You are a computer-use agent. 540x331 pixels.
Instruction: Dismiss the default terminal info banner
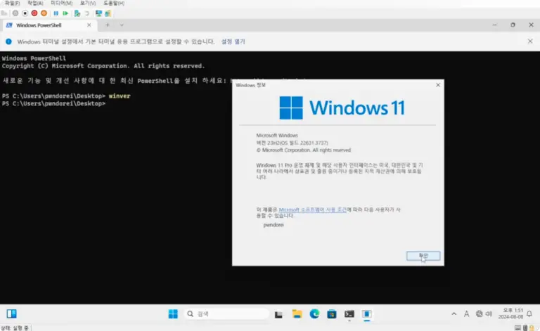pyautogui.click(x=530, y=41)
